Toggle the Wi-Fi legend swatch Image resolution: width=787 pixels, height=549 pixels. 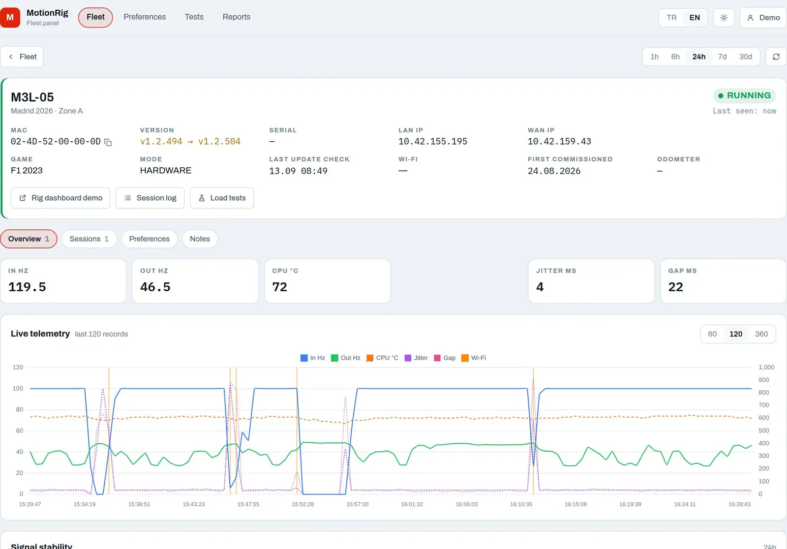465,358
